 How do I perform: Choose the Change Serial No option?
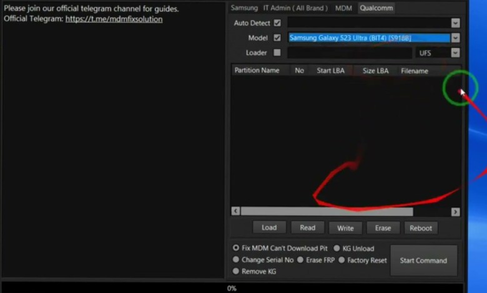coord(263,260)
